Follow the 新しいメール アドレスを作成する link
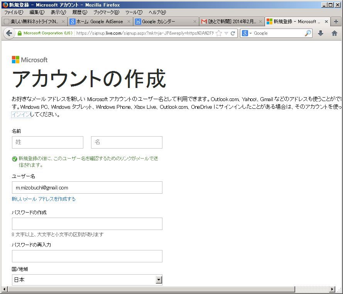The height and width of the screenshot is (294, 343). tap(44, 199)
